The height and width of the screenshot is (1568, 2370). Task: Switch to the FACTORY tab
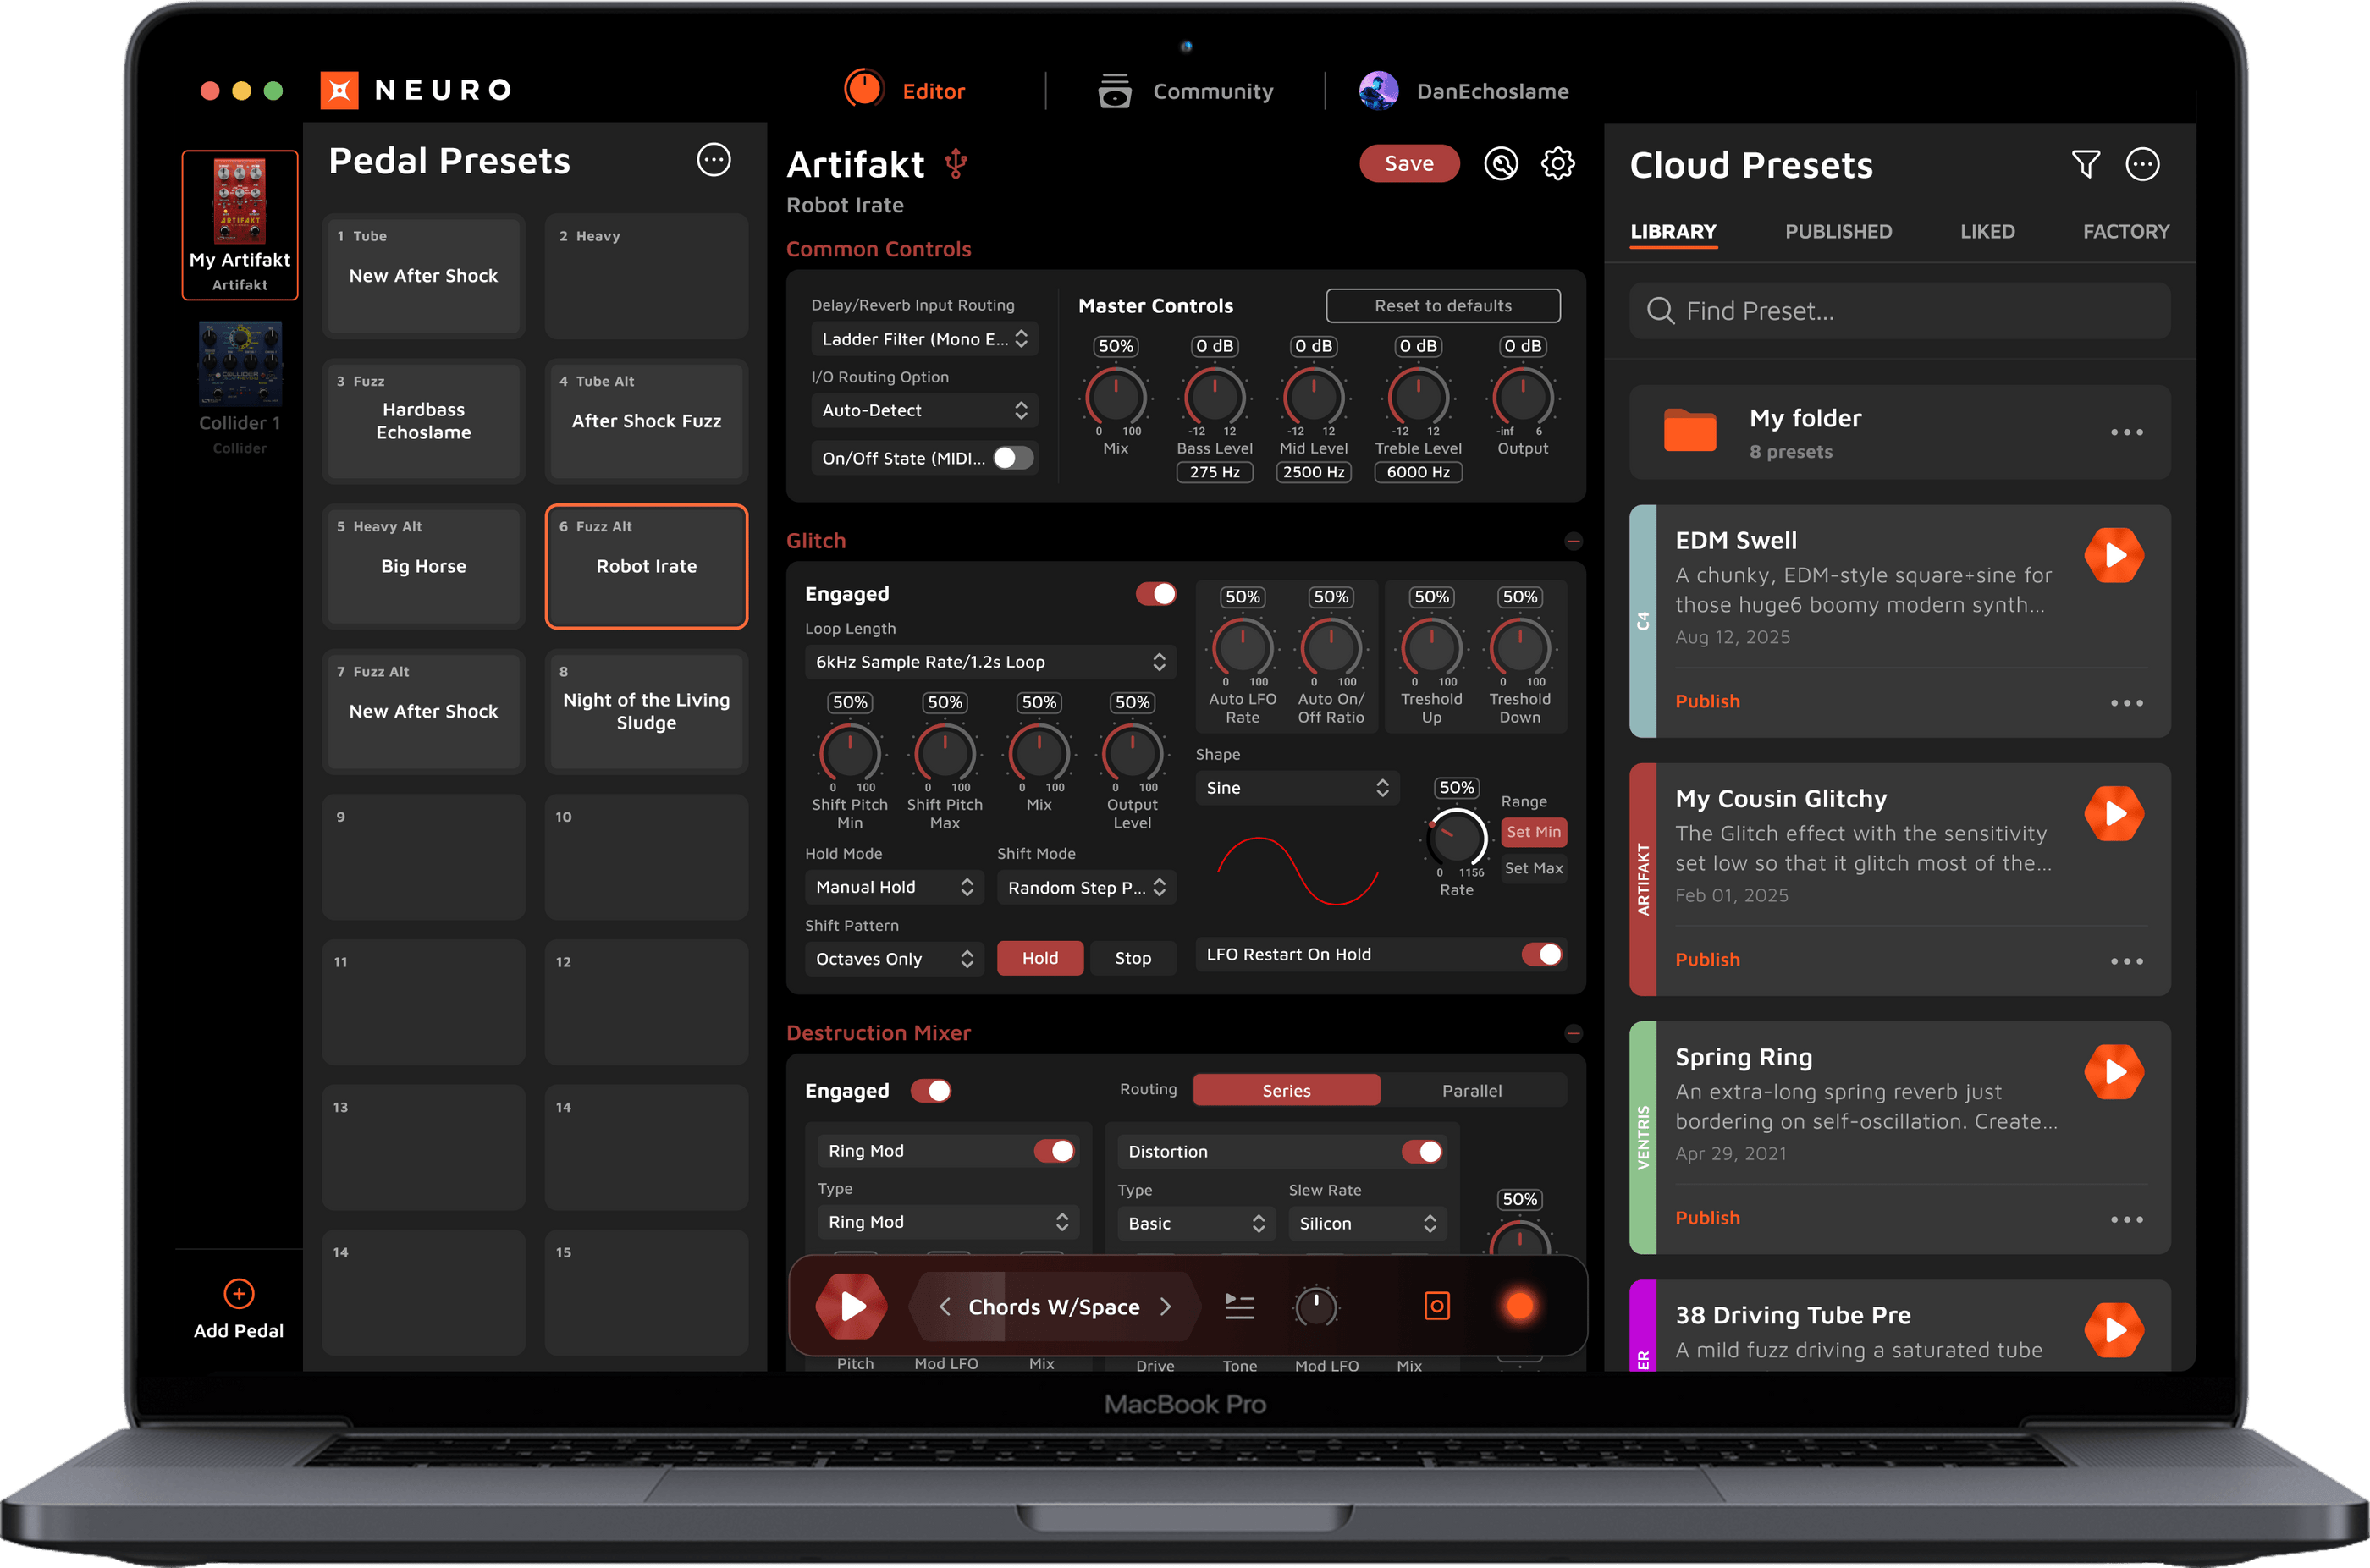point(2125,232)
